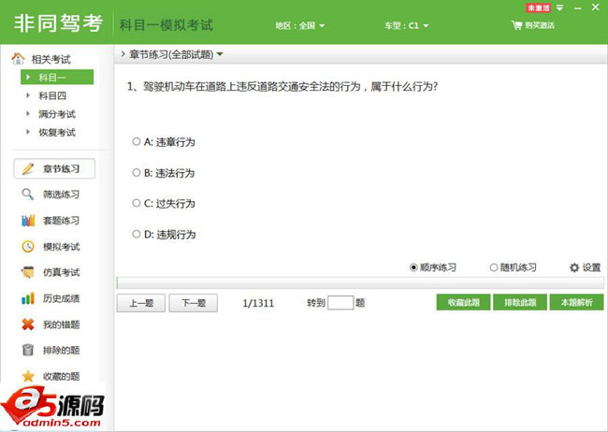Click the bar chart icon for 历史成绩
Screen dimensions: 608x432
(28, 298)
